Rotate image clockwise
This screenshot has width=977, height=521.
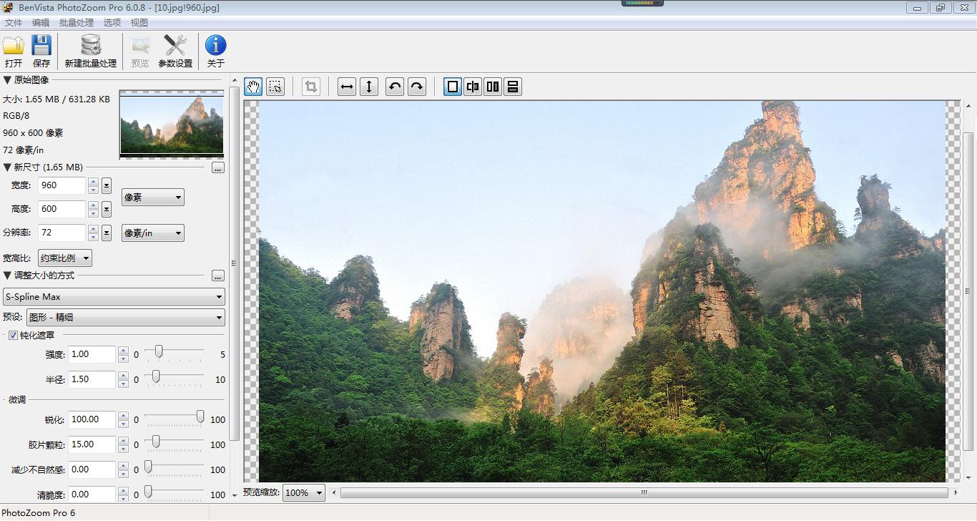417,87
